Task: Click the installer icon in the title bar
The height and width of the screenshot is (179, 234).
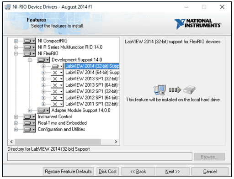Action: (7, 7)
